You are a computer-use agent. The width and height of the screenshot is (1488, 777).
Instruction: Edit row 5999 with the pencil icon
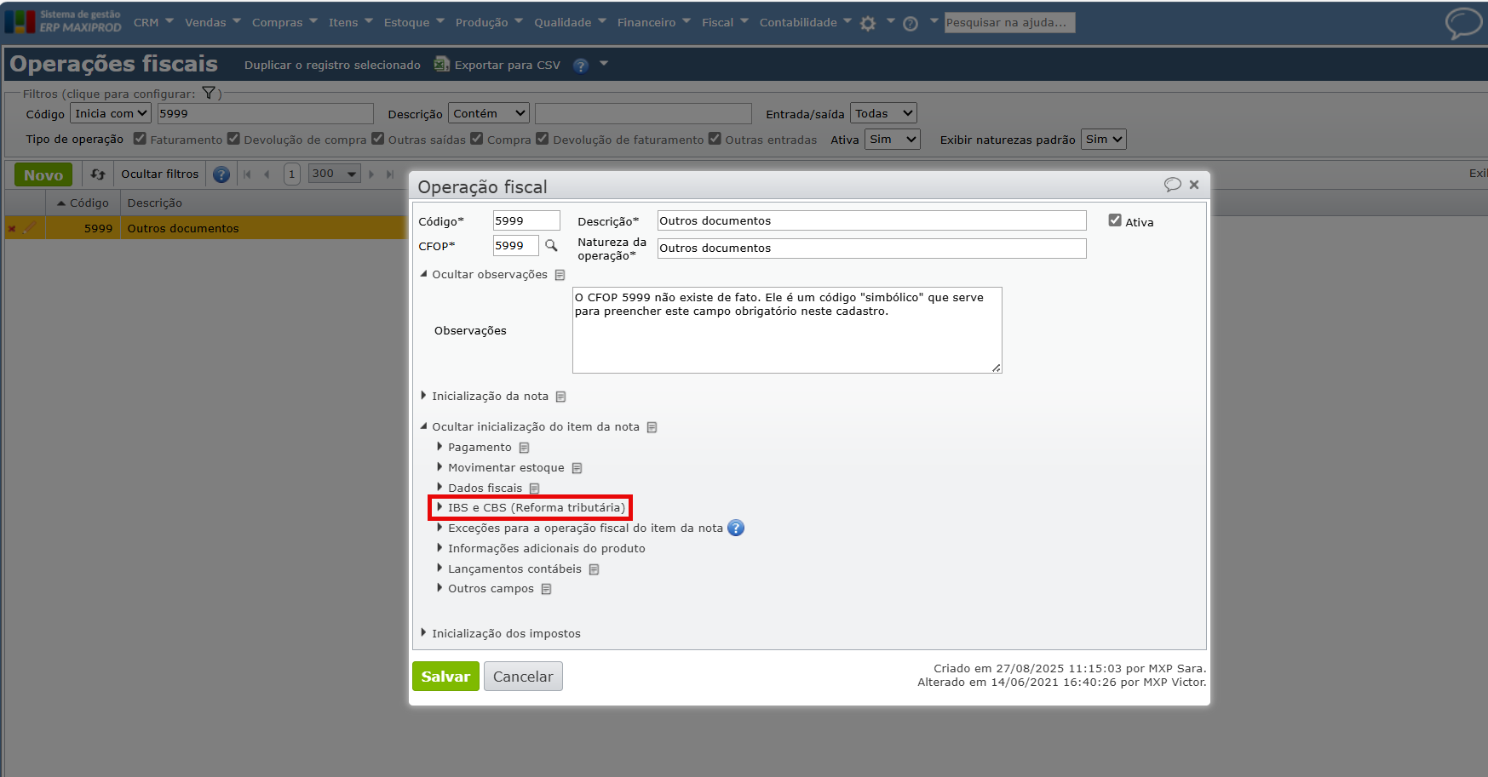coord(30,227)
